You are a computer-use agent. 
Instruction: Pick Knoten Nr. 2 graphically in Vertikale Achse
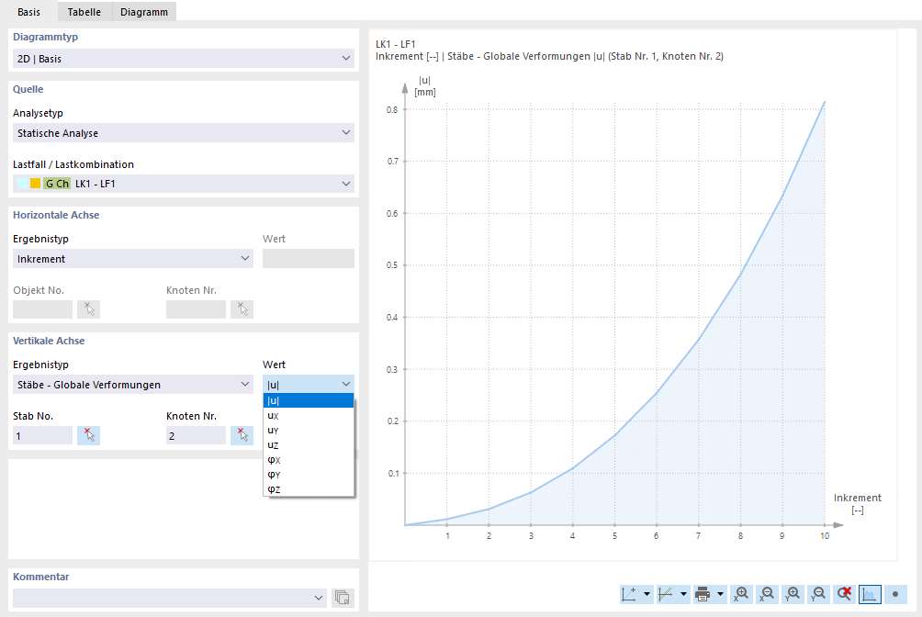242,435
